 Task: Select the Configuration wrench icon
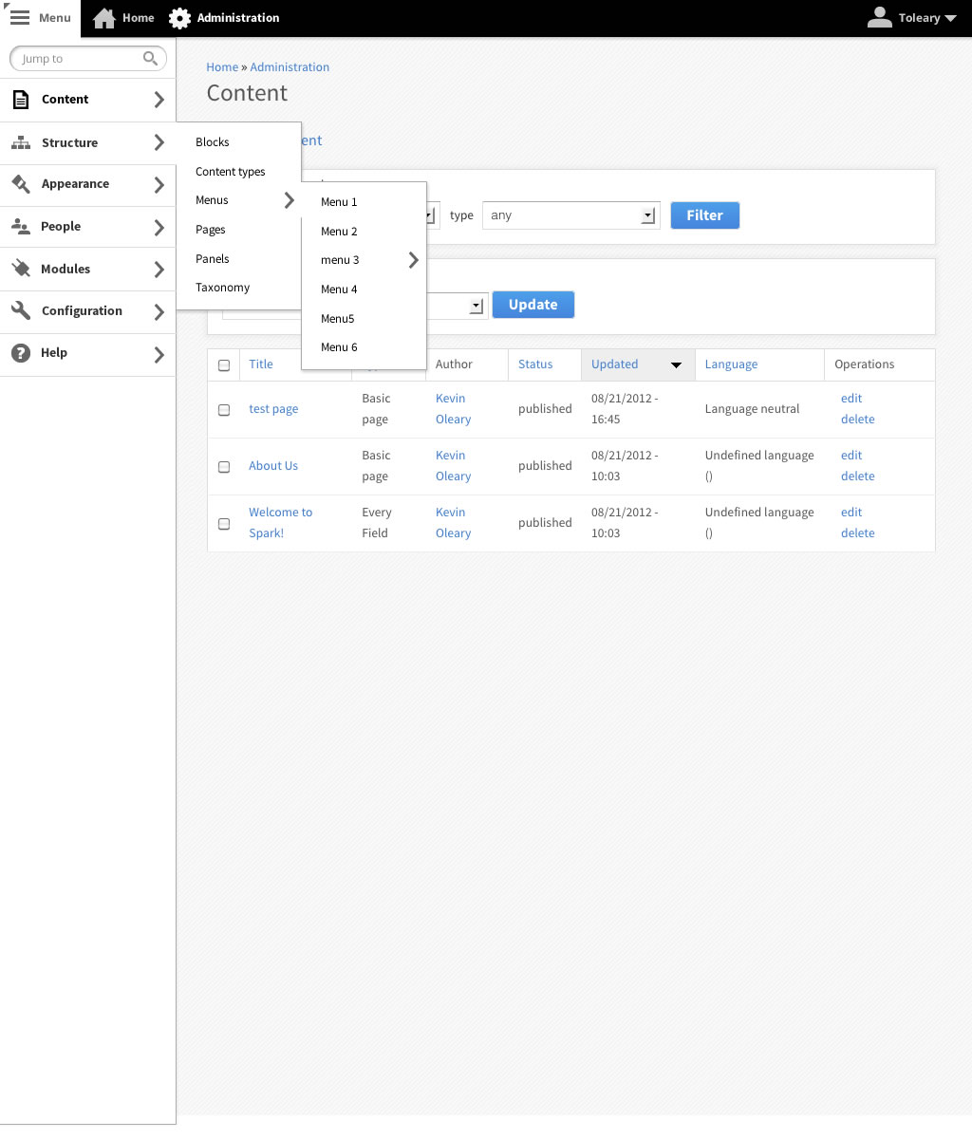pos(20,310)
